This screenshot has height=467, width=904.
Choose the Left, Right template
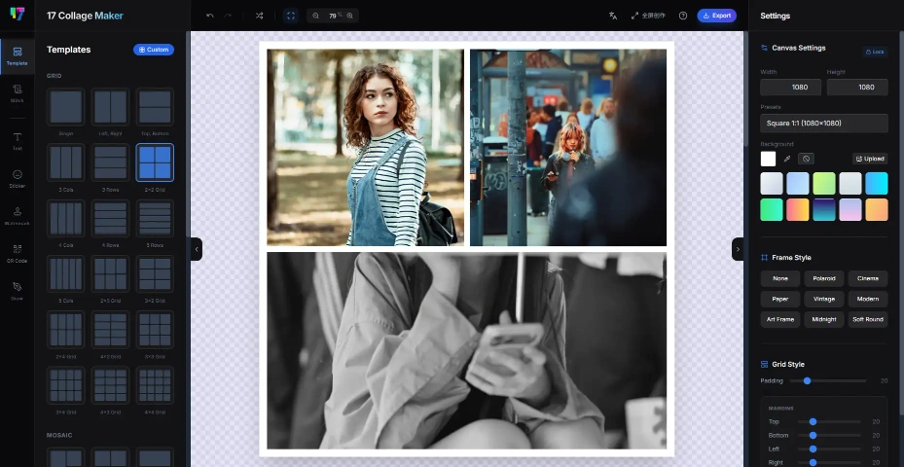110,107
